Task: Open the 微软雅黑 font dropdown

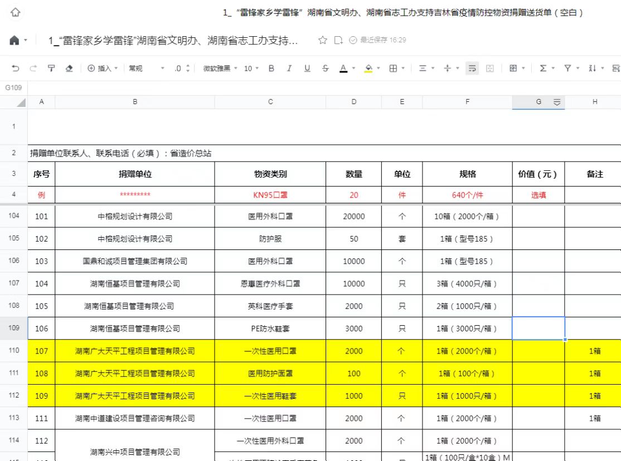Action: coord(220,68)
